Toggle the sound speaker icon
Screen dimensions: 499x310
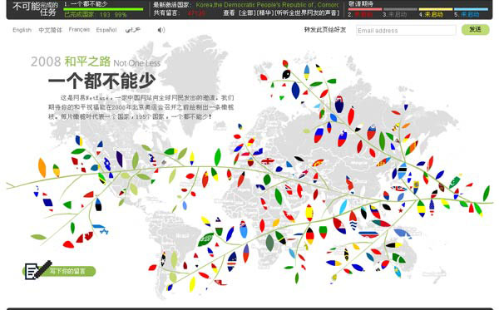[x=161, y=30]
